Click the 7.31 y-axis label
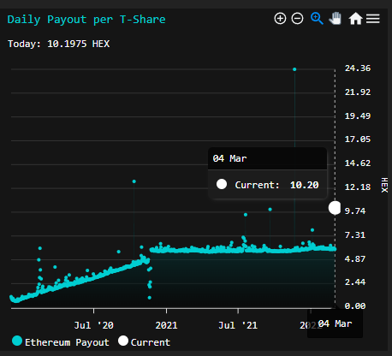The width and height of the screenshot is (392, 356). 355,235
